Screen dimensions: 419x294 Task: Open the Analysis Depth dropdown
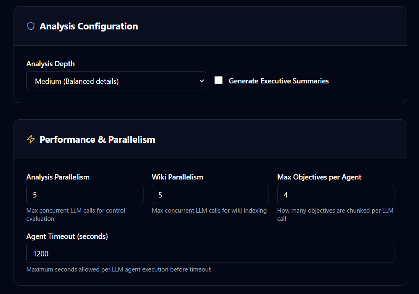tap(116, 81)
